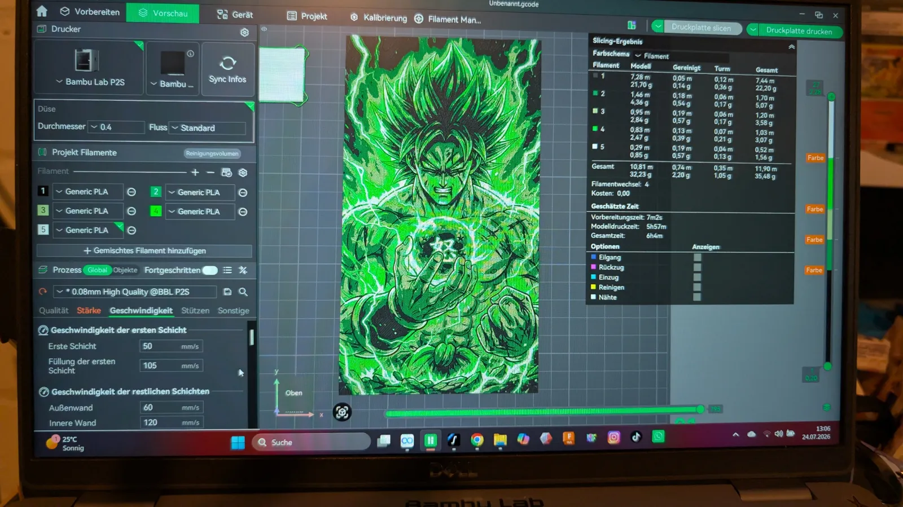
Task: Switch to Vorbereiten tab
Action: coord(90,11)
